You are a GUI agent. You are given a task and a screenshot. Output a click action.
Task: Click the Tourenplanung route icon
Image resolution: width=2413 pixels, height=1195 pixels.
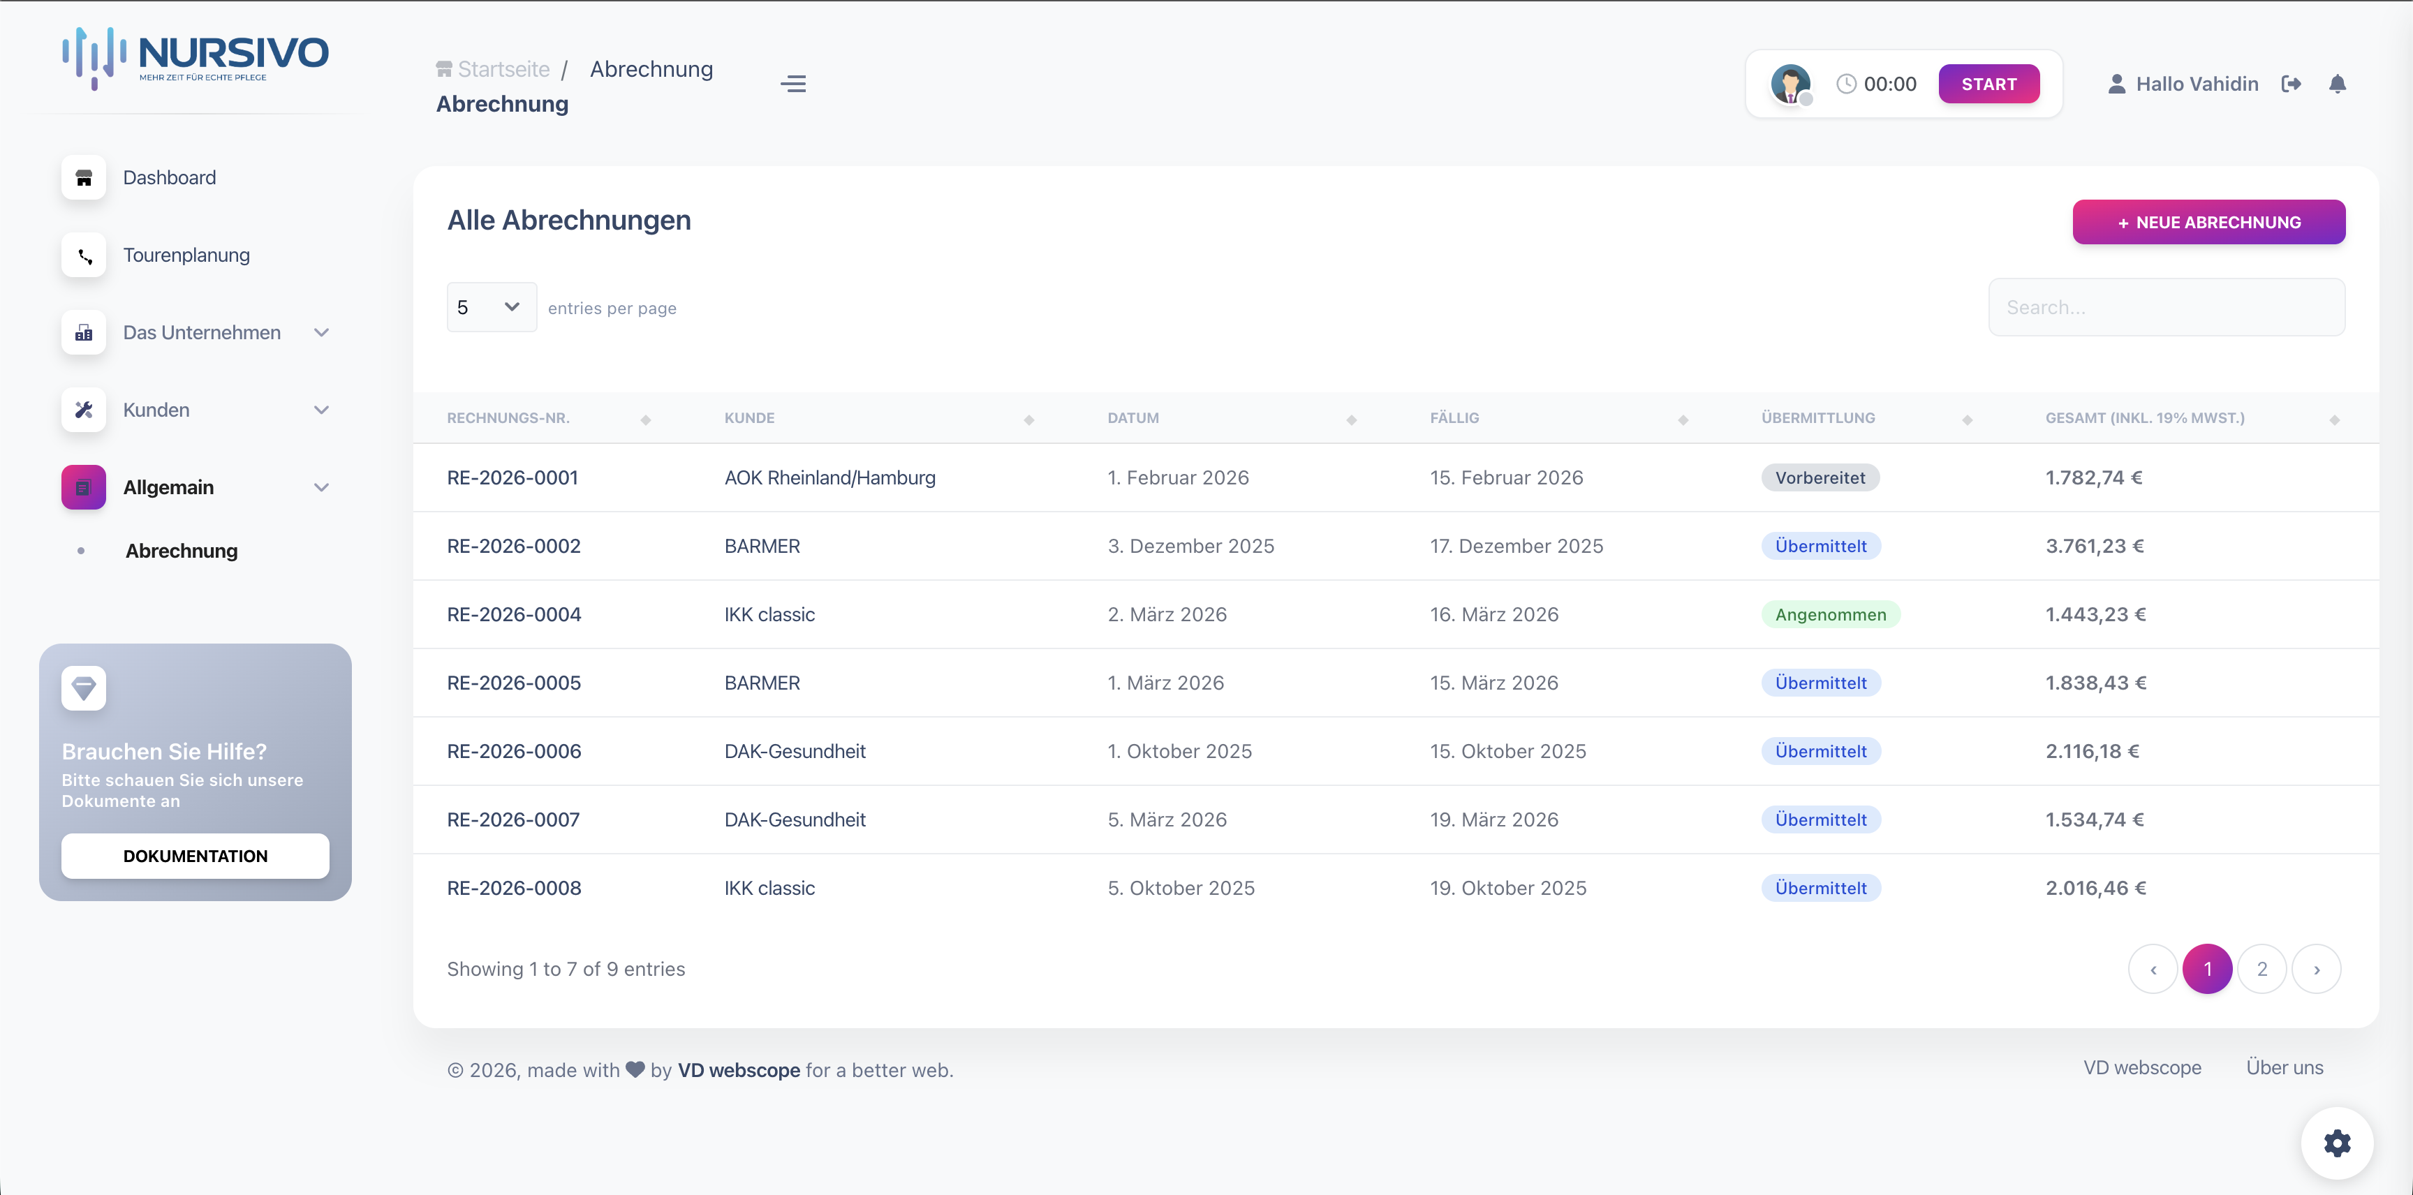(83, 255)
